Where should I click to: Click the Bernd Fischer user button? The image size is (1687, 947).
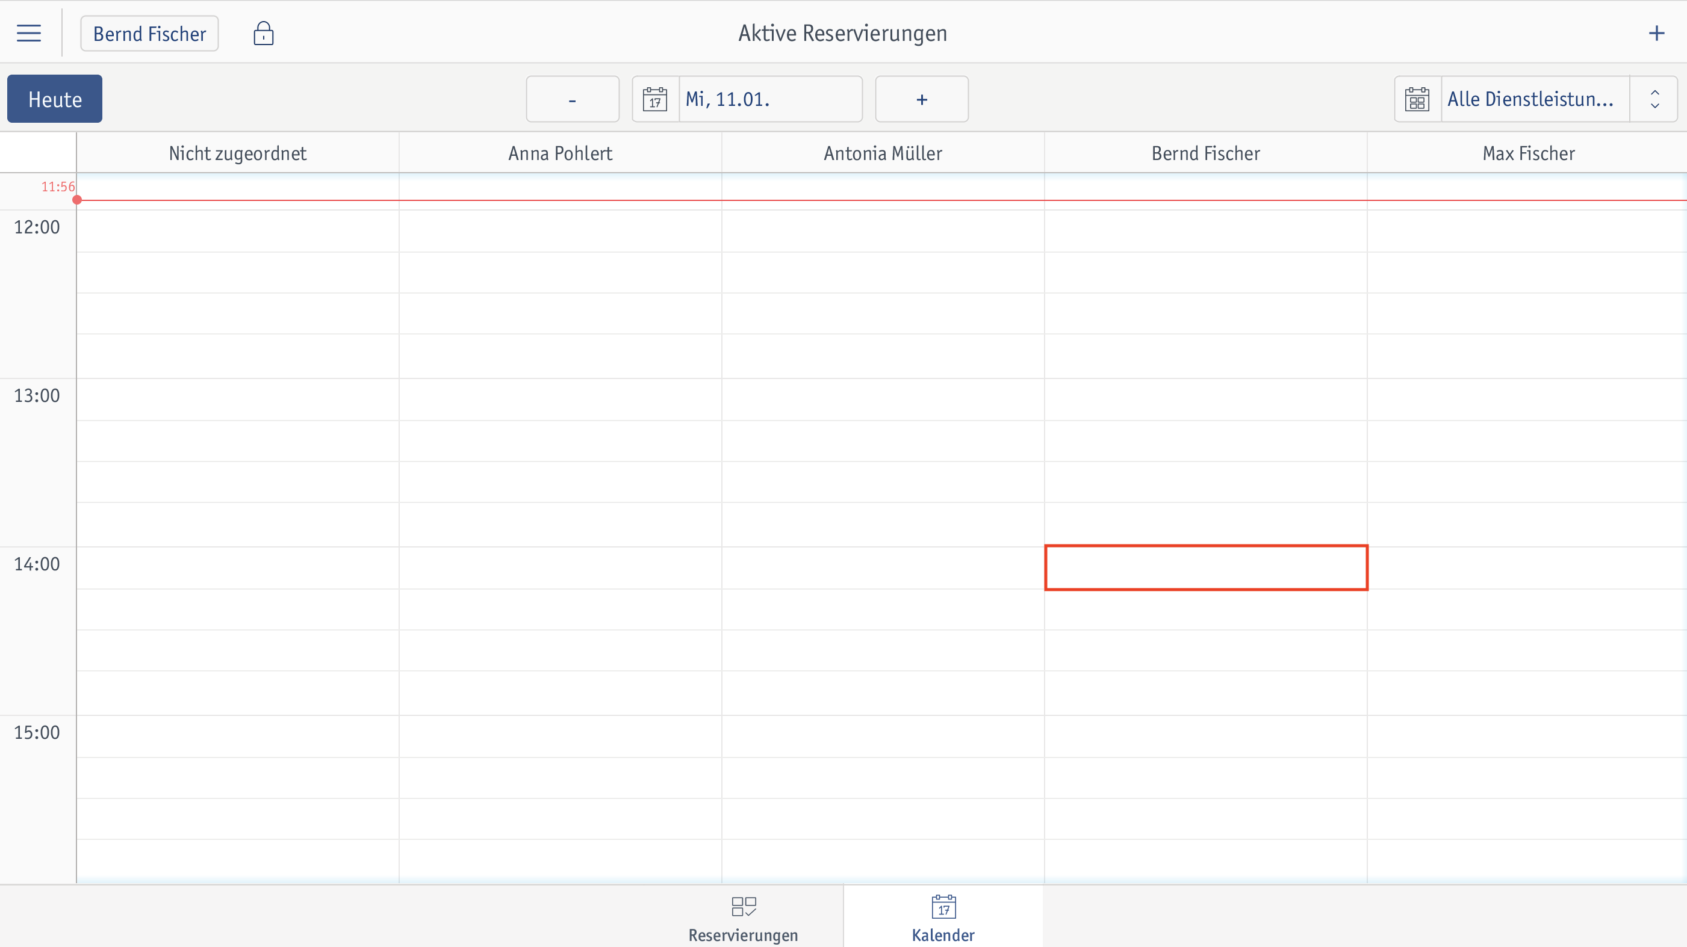click(x=149, y=33)
